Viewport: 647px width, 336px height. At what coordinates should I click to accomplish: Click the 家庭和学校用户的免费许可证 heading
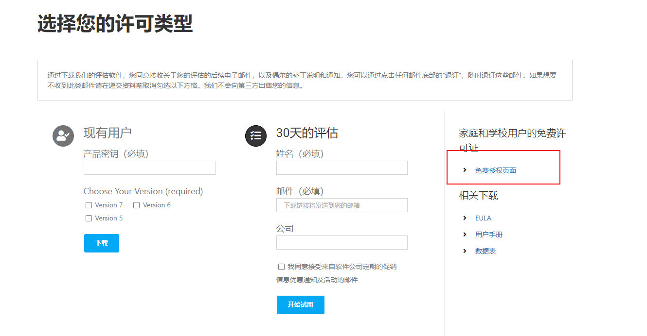(512, 140)
